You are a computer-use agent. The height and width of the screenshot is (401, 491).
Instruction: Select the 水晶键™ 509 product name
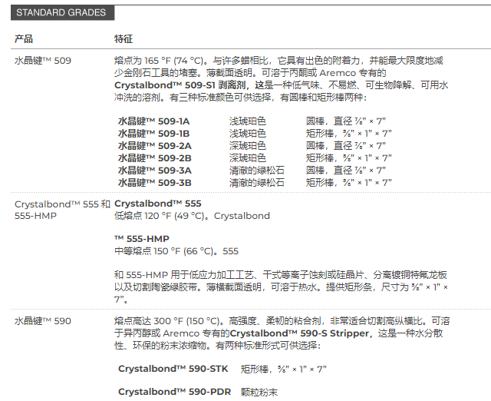tap(43, 61)
